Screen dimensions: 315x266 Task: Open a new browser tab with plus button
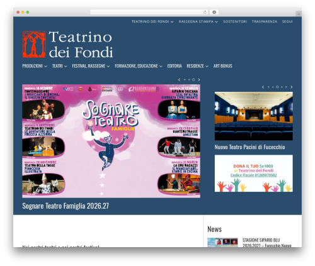pos(299,14)
